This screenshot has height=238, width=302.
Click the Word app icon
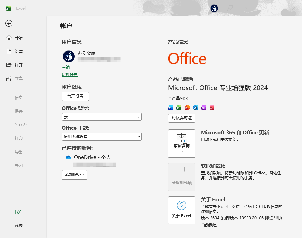point(170,108)
